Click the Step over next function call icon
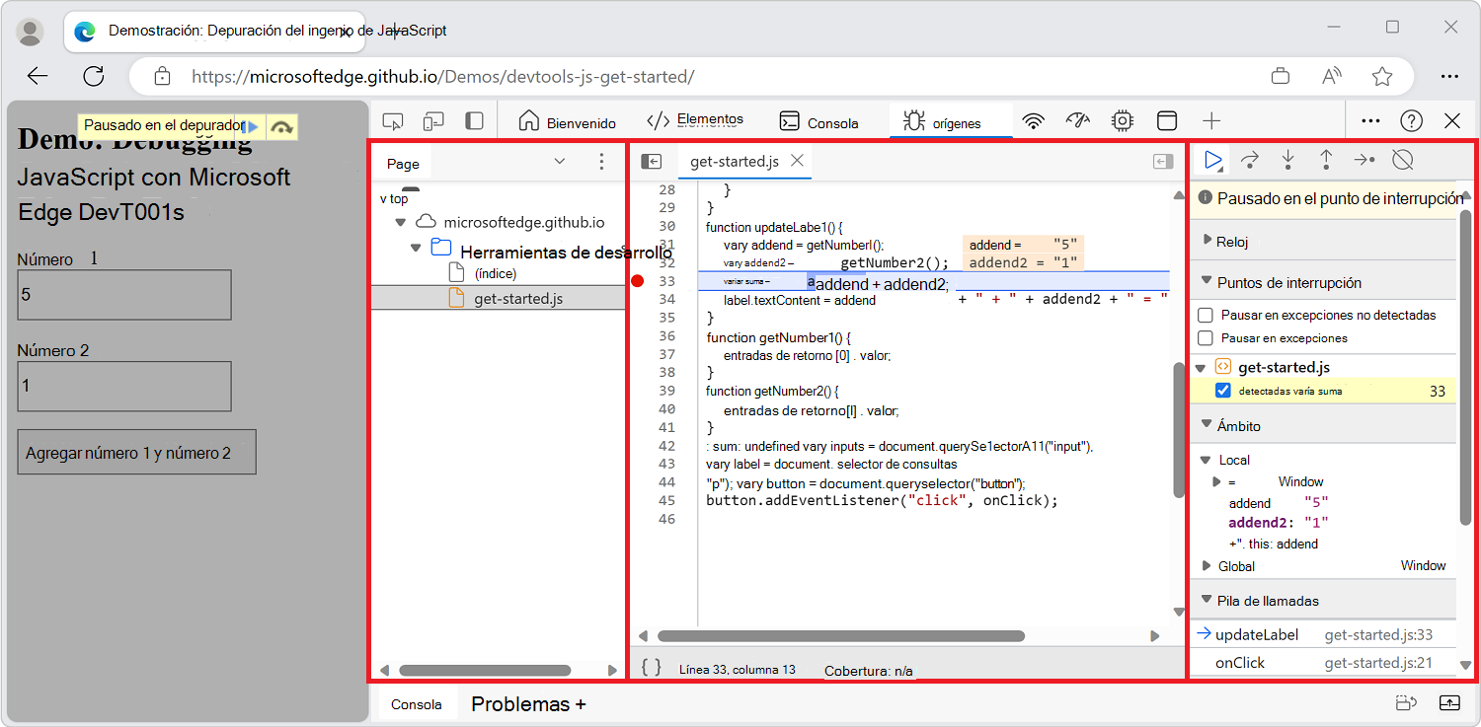1481x727 pixels. click(x=1250, y=159)
